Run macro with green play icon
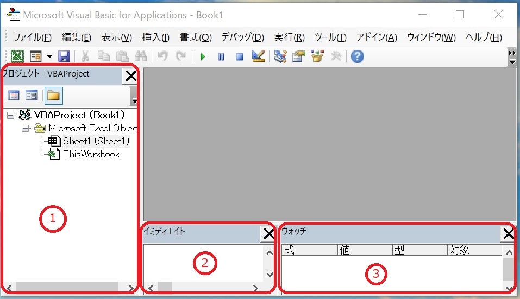 [x=202, y=56]
